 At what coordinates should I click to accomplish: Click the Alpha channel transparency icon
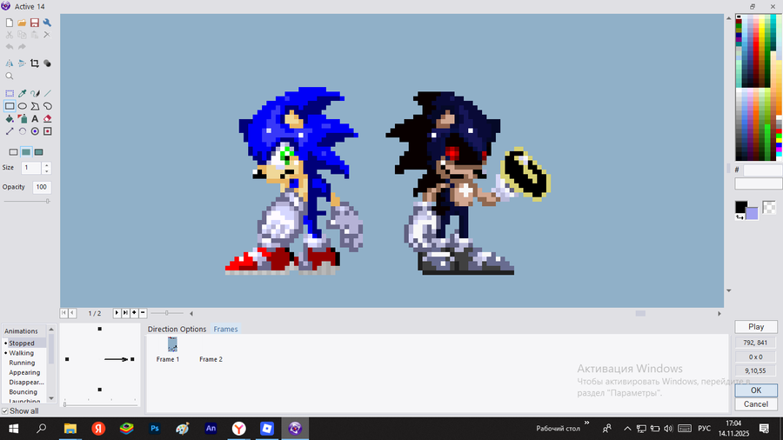tap(47, 63)
